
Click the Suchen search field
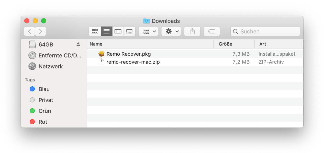pos(265,31)
